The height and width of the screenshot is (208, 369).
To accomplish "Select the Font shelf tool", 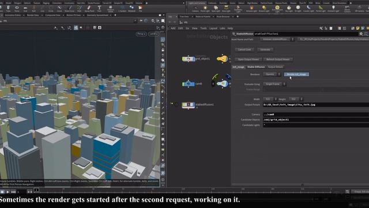I will coord(99,9).
